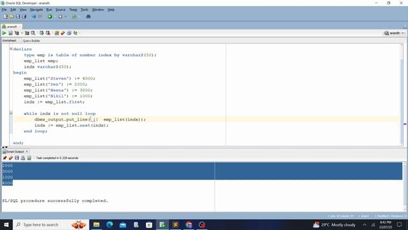The image size is (408, 230).
Task: Click the output line 4000
Action: pyautogui.click(x=7, y=183)
